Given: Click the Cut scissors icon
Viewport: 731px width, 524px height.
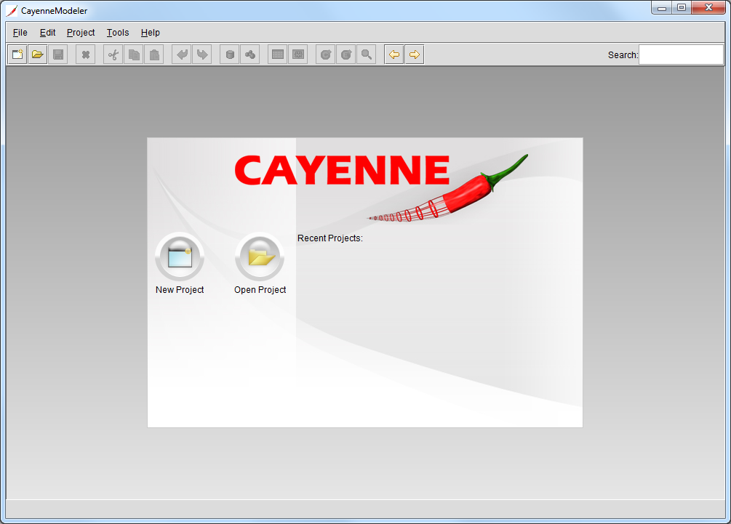Looking at the screenshot, I should pyautogui.click(x=113, y=55).
